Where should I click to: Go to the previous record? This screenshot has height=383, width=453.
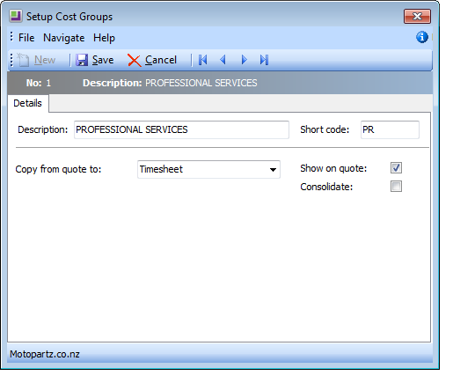tap(223, 60)
